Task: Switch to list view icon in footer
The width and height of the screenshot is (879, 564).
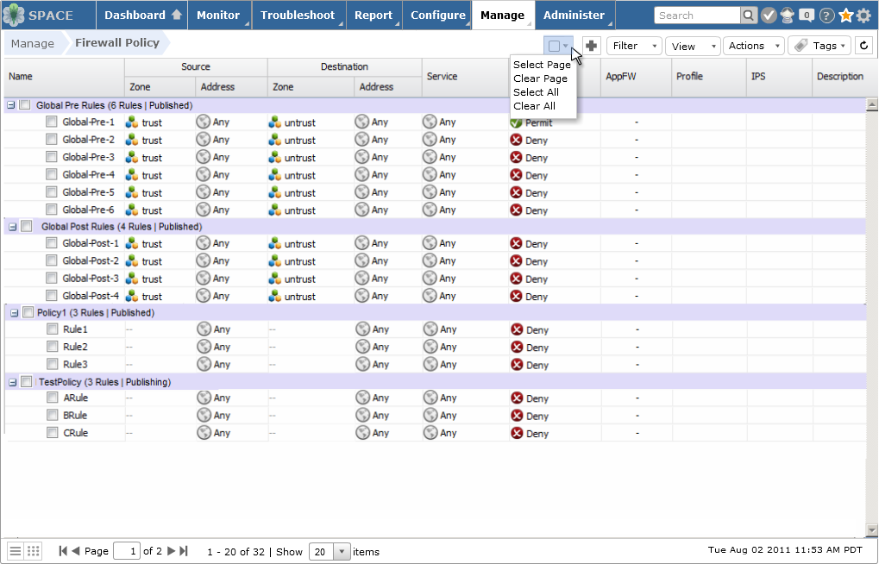Action: coord(16,551)
